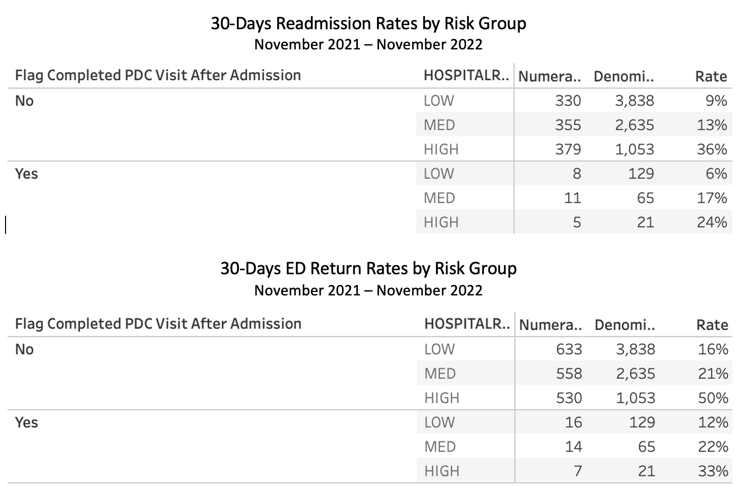The image size is (748, 486).
Task: Select the 'Yes' row label in ED Return table
Action: [26, 422]
